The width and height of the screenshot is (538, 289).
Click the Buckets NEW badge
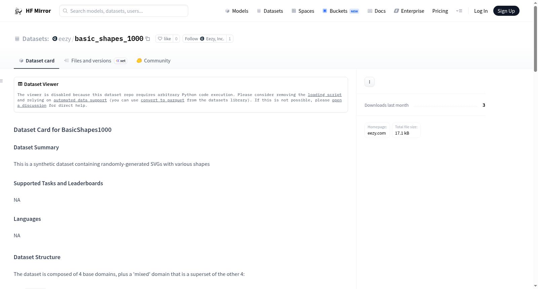click(x=354, y=11)
